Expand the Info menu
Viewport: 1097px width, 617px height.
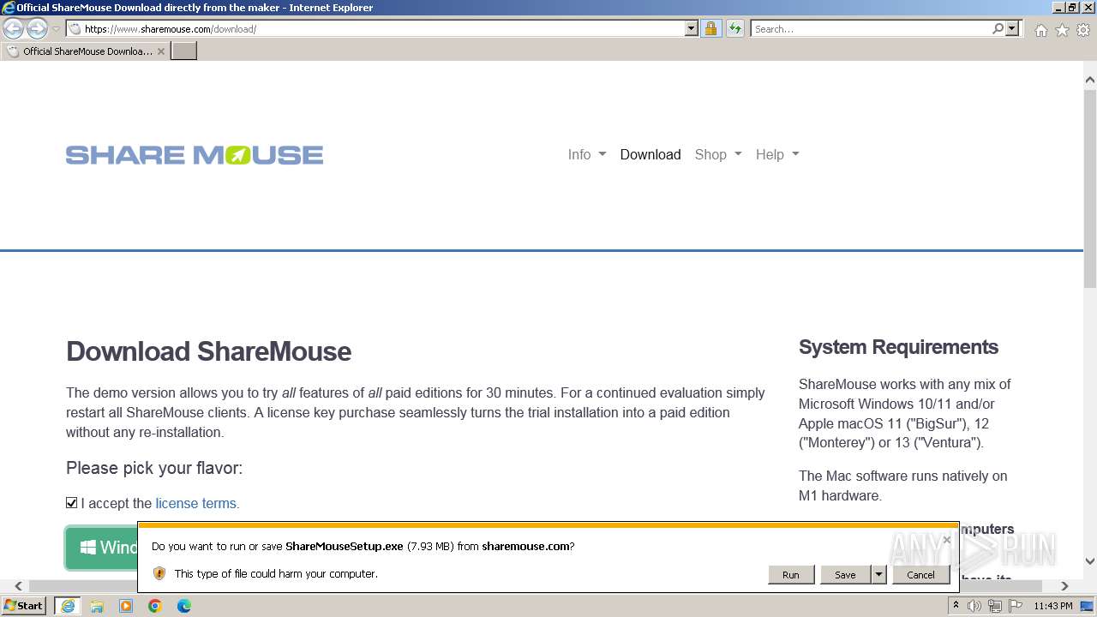coord(587,154)
